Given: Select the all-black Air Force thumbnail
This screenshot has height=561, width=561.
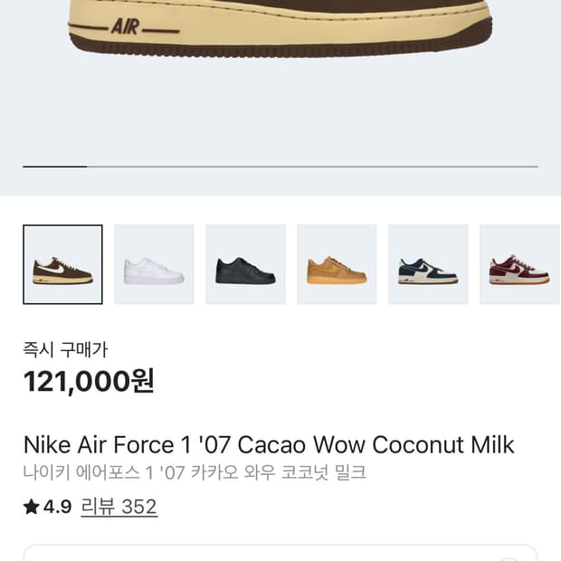Looking at the screenshot, I should 245,264.
